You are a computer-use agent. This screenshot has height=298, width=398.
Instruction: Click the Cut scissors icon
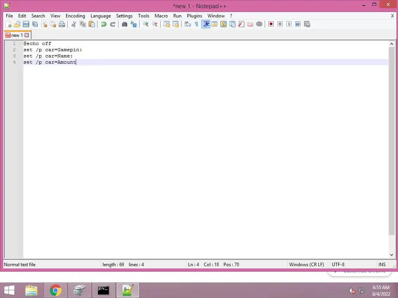(74, 24)
